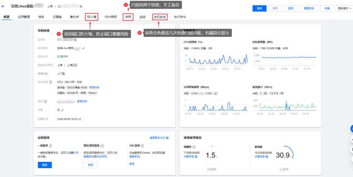Edit the instance name with the pencil icon
Viewport: 353px width, 177px height.
[83, 48]
